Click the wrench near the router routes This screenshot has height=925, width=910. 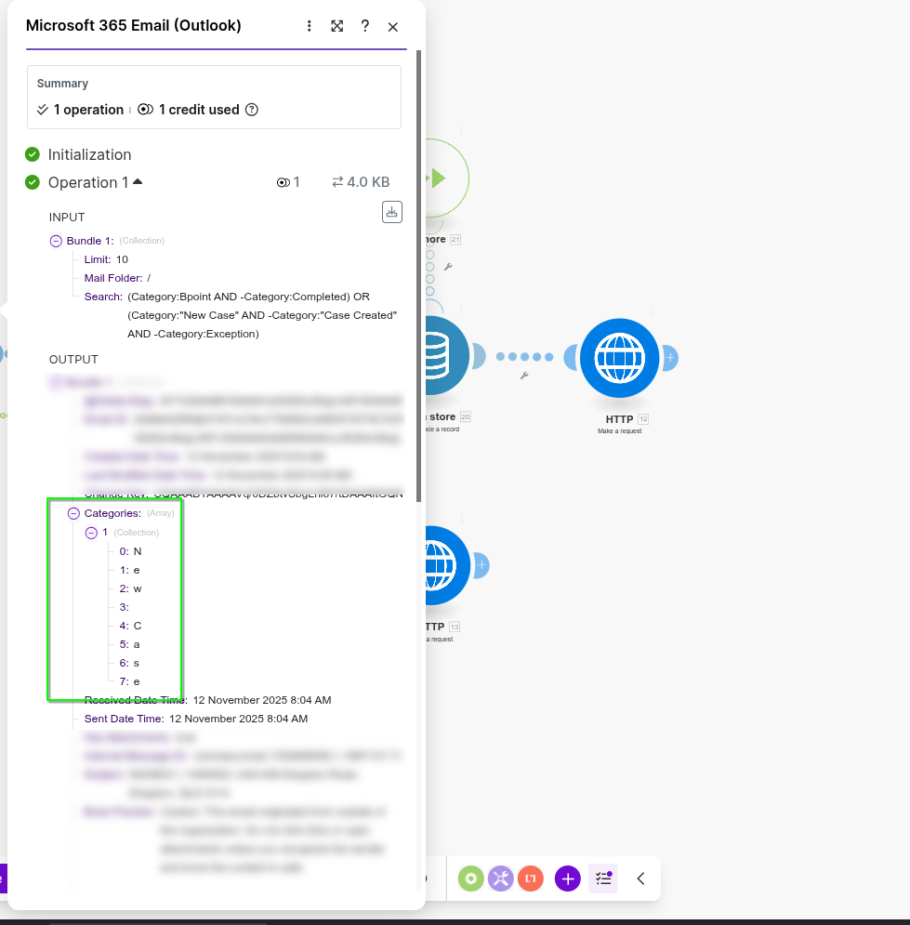[x=448, y=267]
